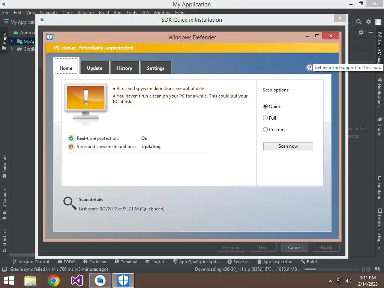Open the Device Manager side panel

pos(379,48)
